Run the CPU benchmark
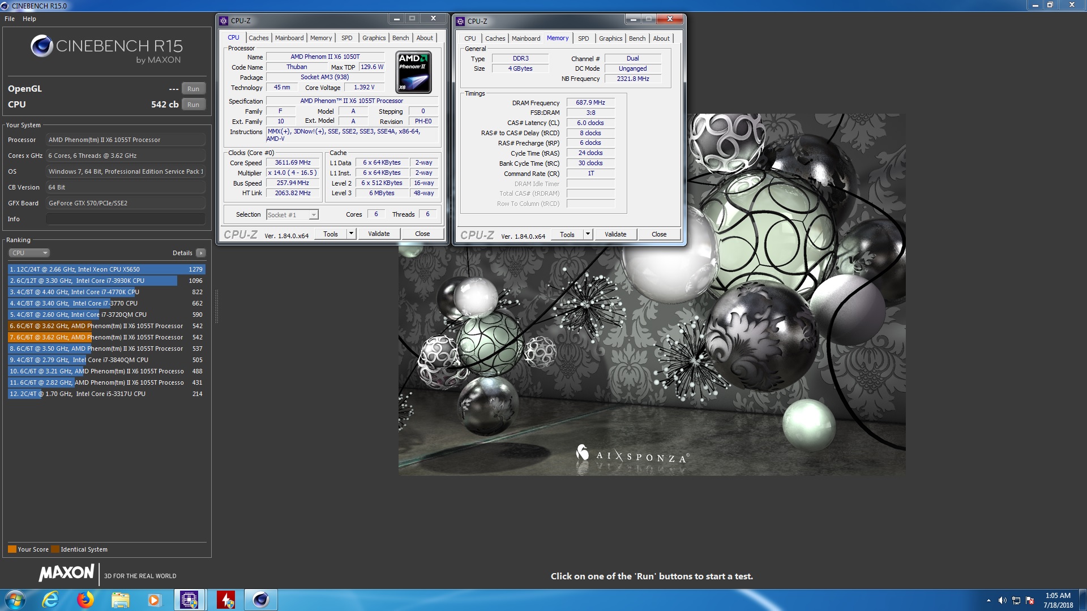The image size is (1087, 611). point(193,105)
